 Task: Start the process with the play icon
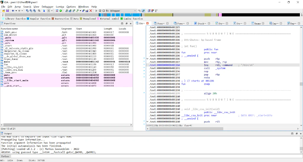[x=96, y=11]
